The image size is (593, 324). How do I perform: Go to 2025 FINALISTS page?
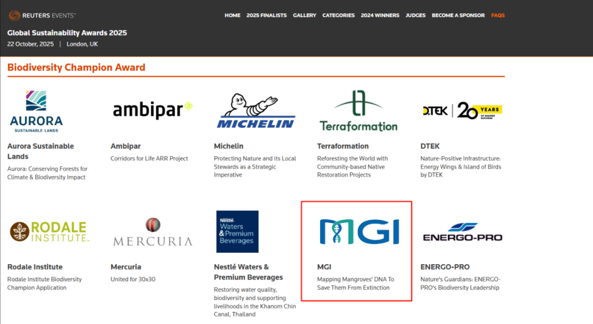pyautogui.click(x=267, y=15)
